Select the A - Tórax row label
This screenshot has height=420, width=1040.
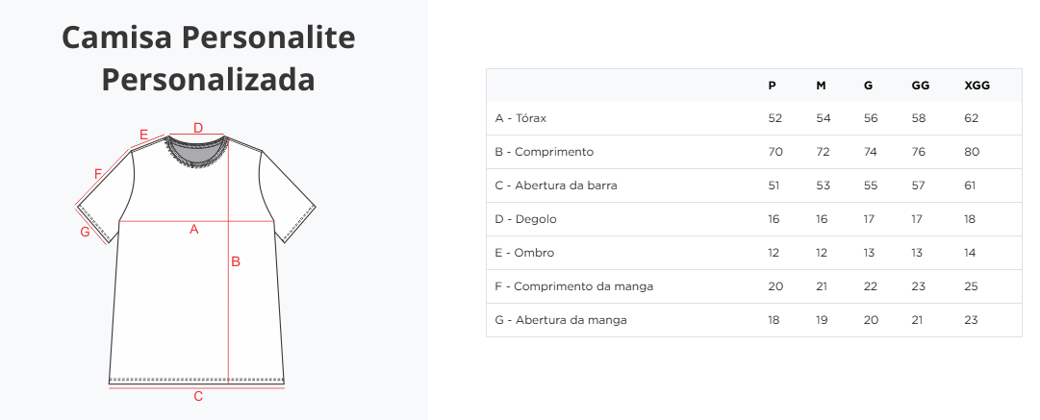tap(520, 118)
